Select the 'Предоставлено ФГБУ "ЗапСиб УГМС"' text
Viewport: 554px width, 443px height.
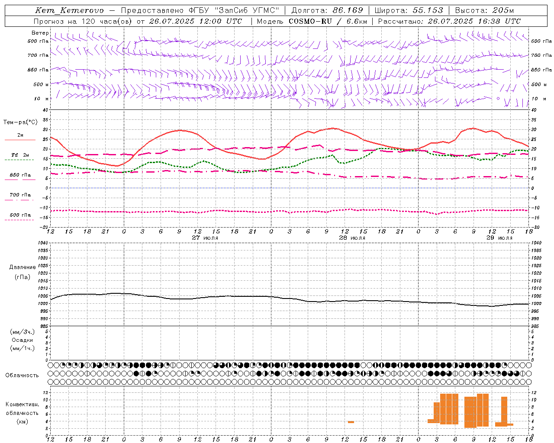click(x=200, y=10)
